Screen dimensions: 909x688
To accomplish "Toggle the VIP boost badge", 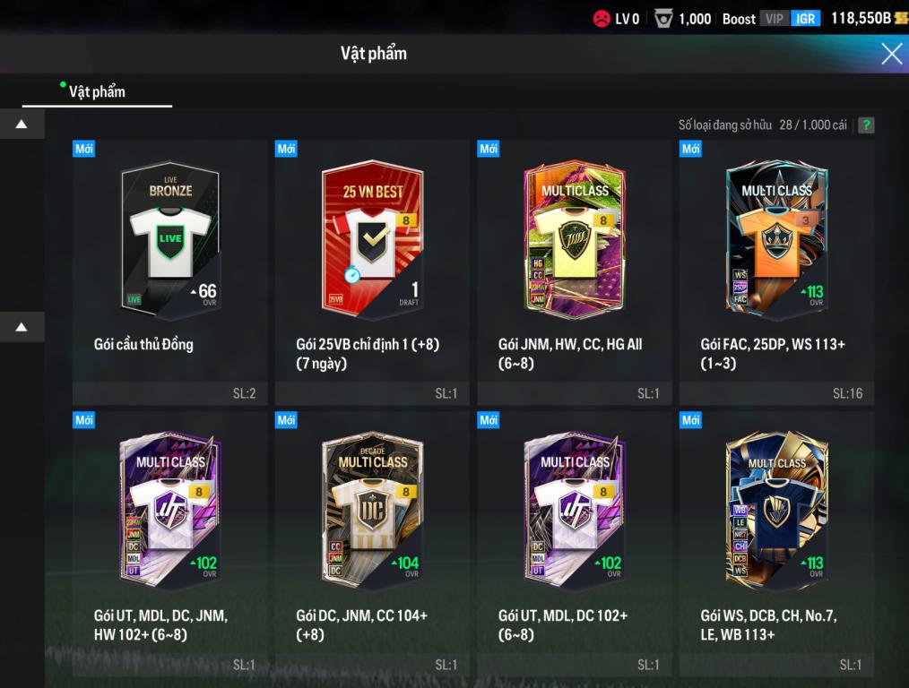I will [x=774, y=19].
